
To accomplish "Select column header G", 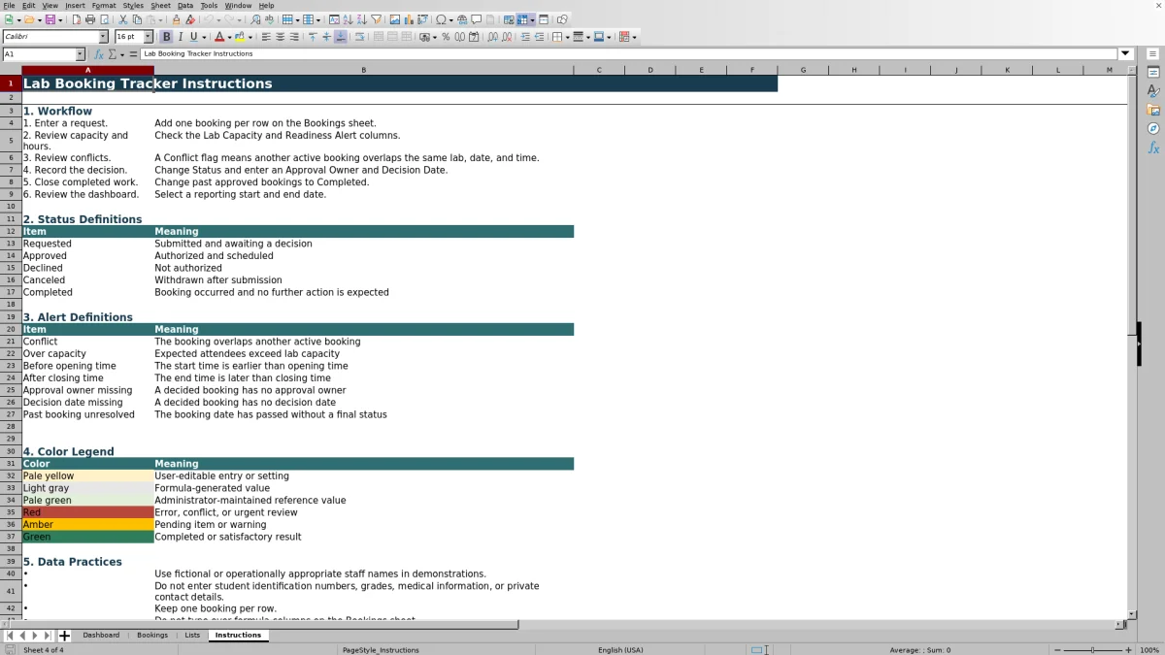I will (803, 70).
